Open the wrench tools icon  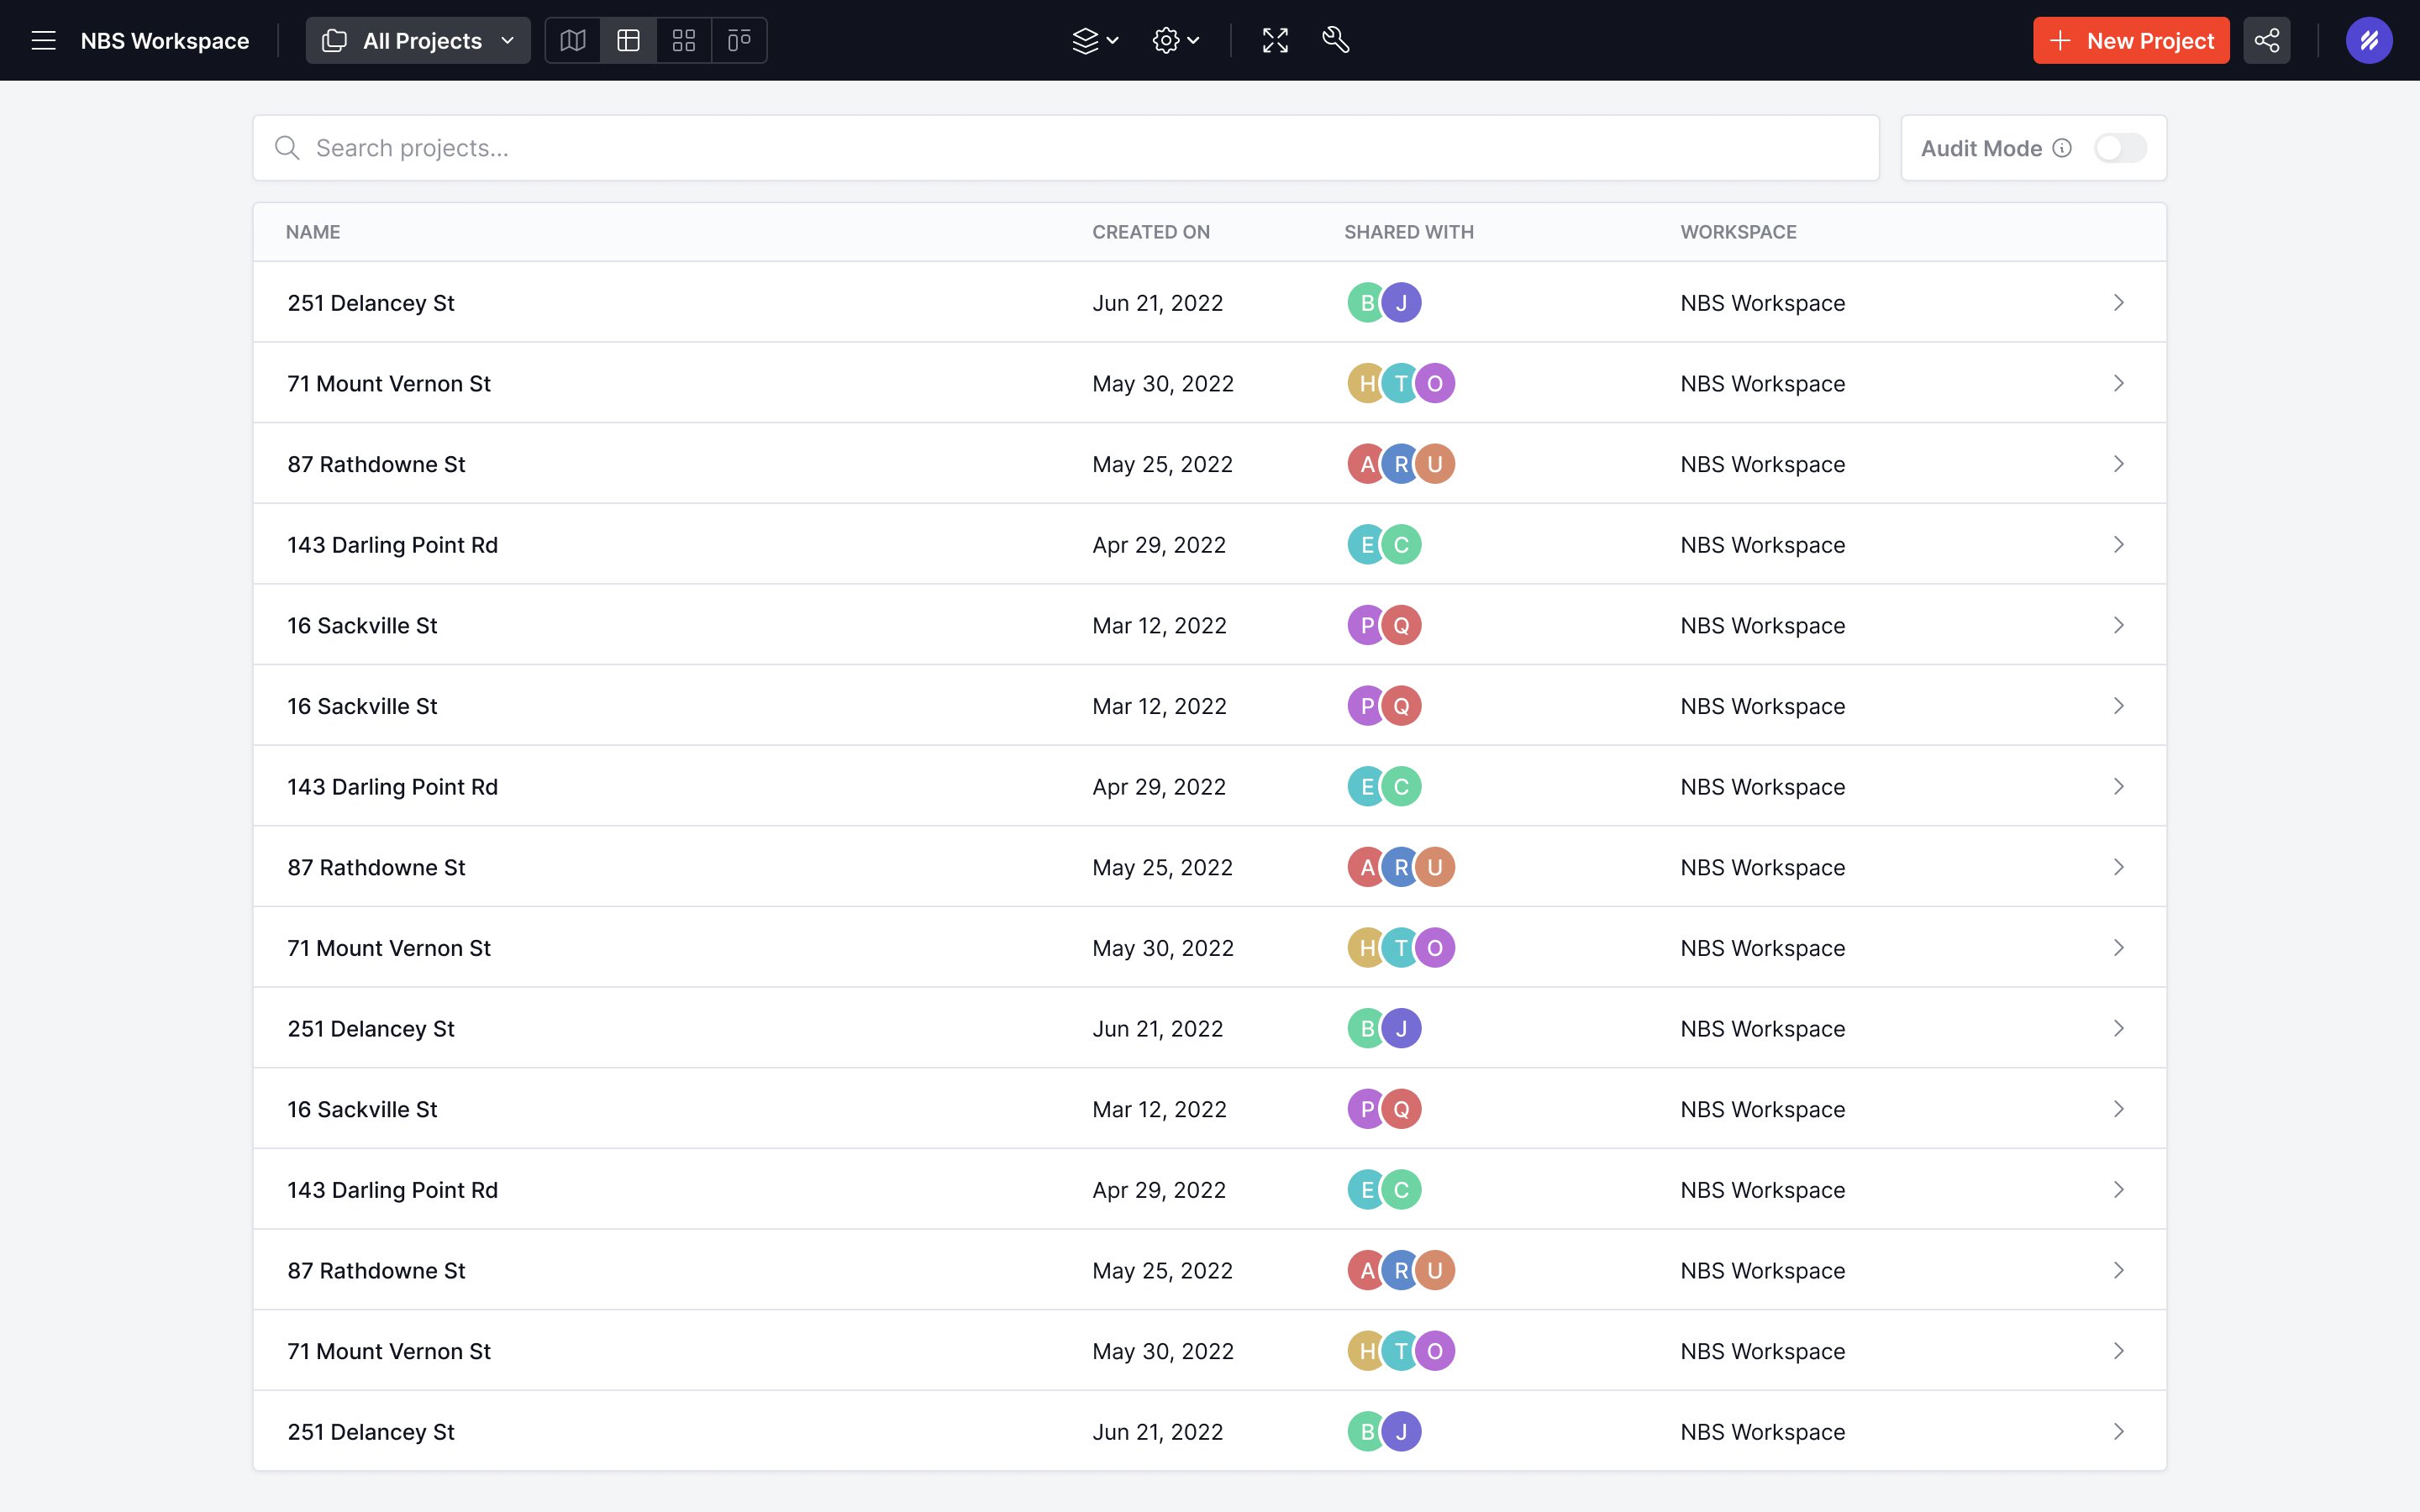click(1336, 40)
